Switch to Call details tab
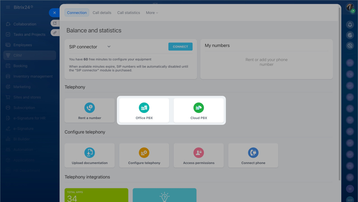The width and height of the screenshot is (358, 202). (102, 13)
